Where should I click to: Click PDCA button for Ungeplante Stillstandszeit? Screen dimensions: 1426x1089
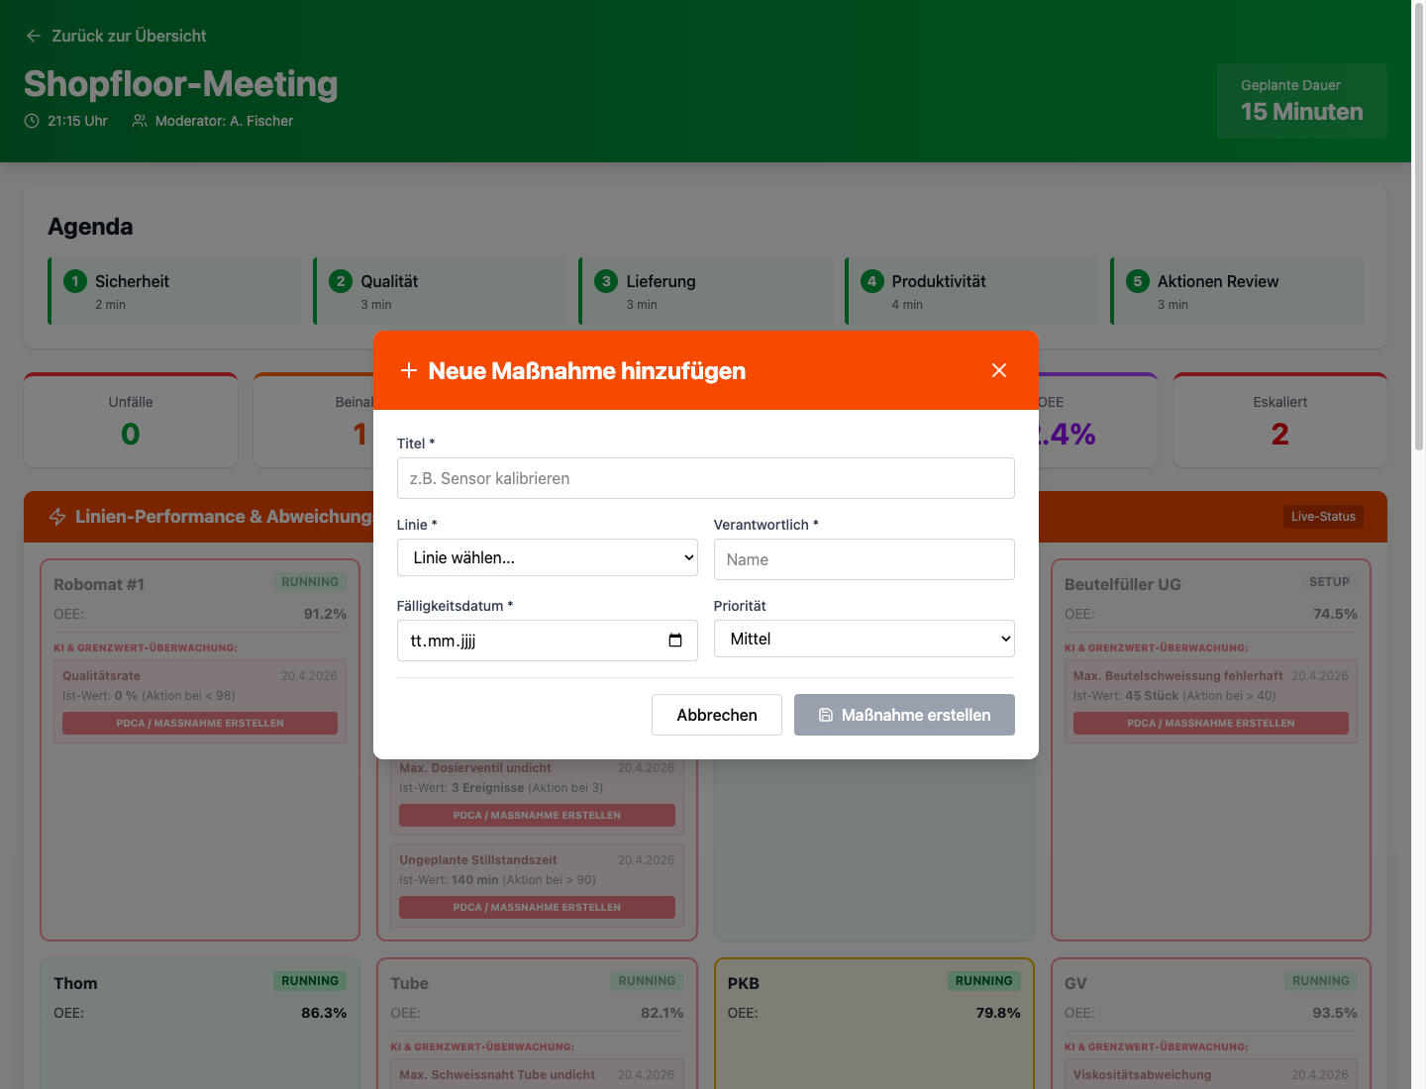[x=536, y=907]
